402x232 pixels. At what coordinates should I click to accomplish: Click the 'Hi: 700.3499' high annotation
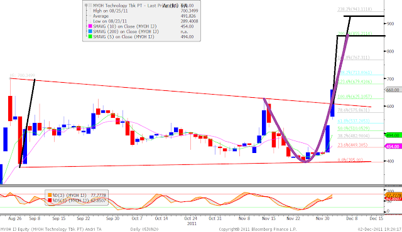click(x=22, y=75)
